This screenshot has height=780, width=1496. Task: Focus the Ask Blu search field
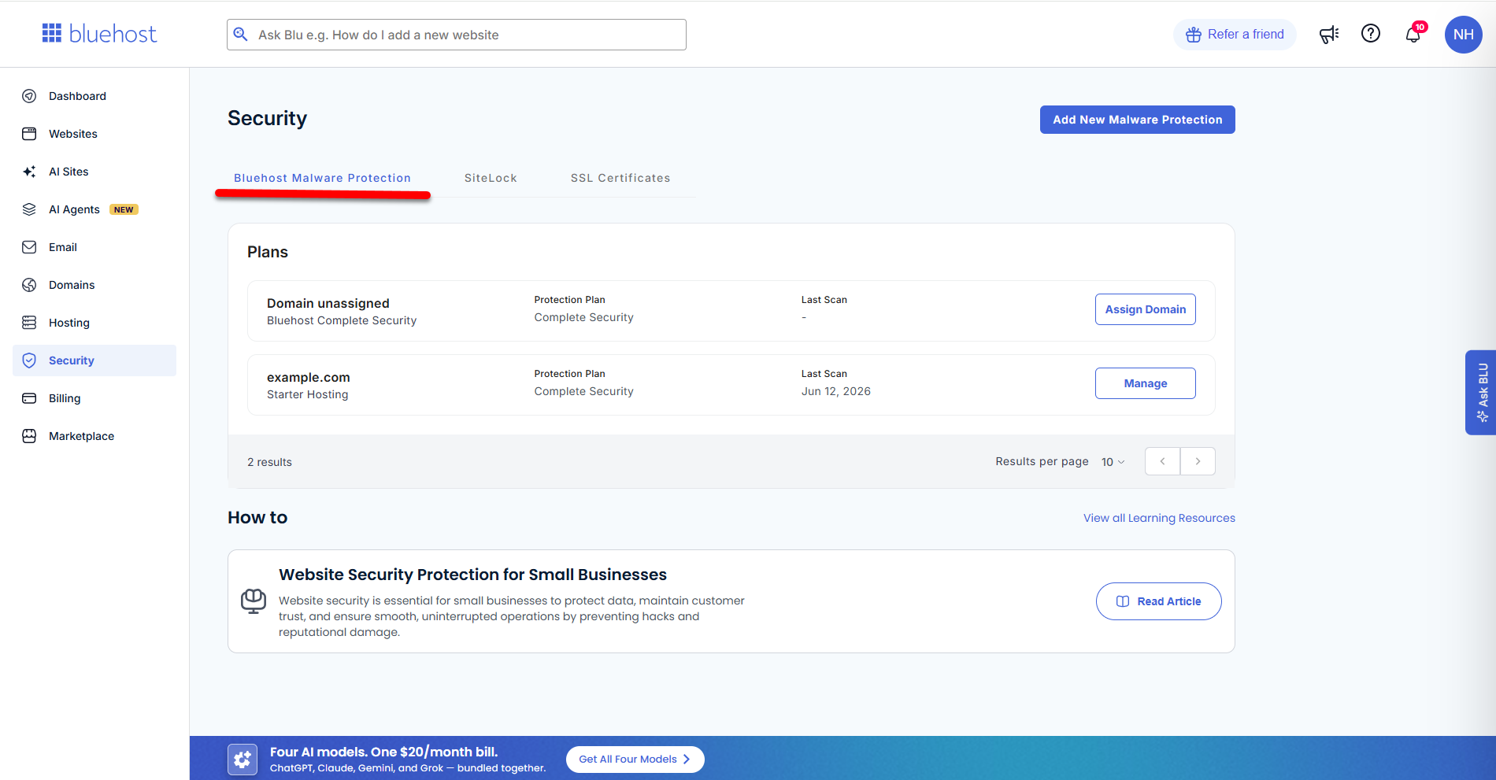[457, 35]
